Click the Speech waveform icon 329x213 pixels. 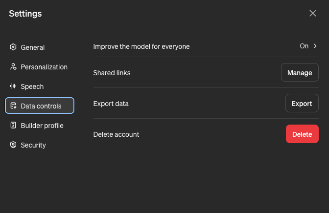13,86
